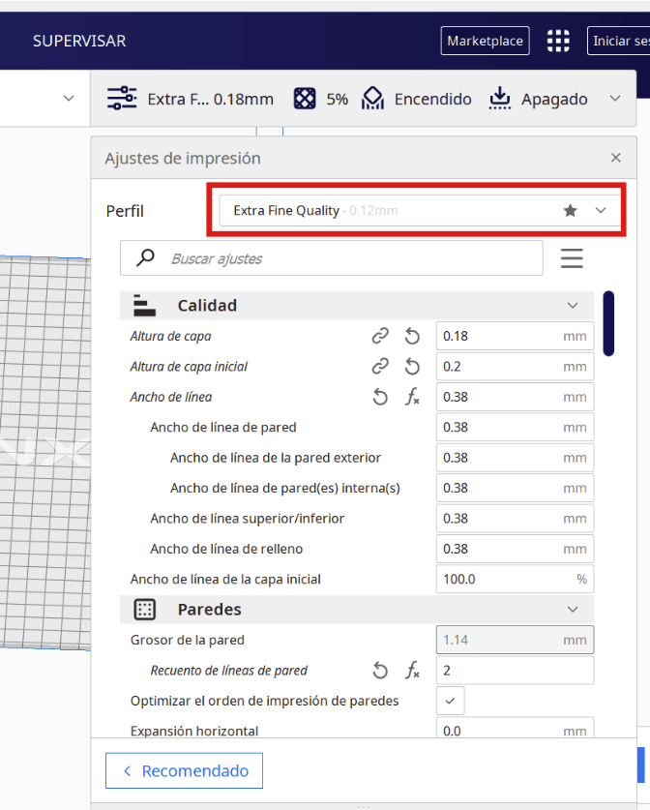Click the star icon in the profile selector
Image resolution: width=650 pixels, height=810 pixels.
click(x=571, y=210)
